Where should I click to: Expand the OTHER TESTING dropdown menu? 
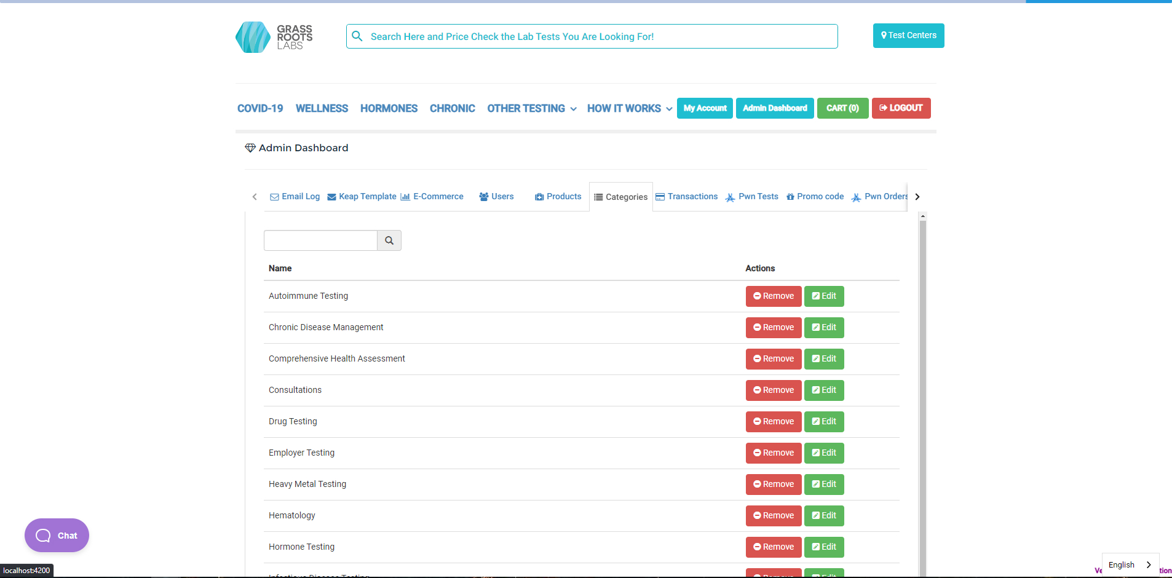(x=532, y=108)
